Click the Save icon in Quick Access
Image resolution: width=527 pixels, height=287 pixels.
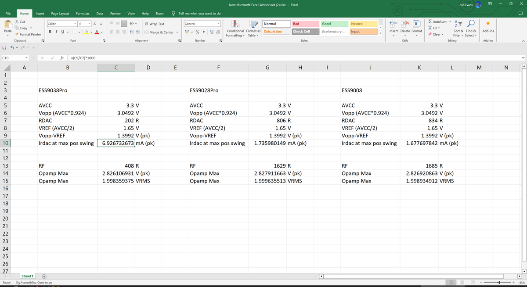coord(4,47)
